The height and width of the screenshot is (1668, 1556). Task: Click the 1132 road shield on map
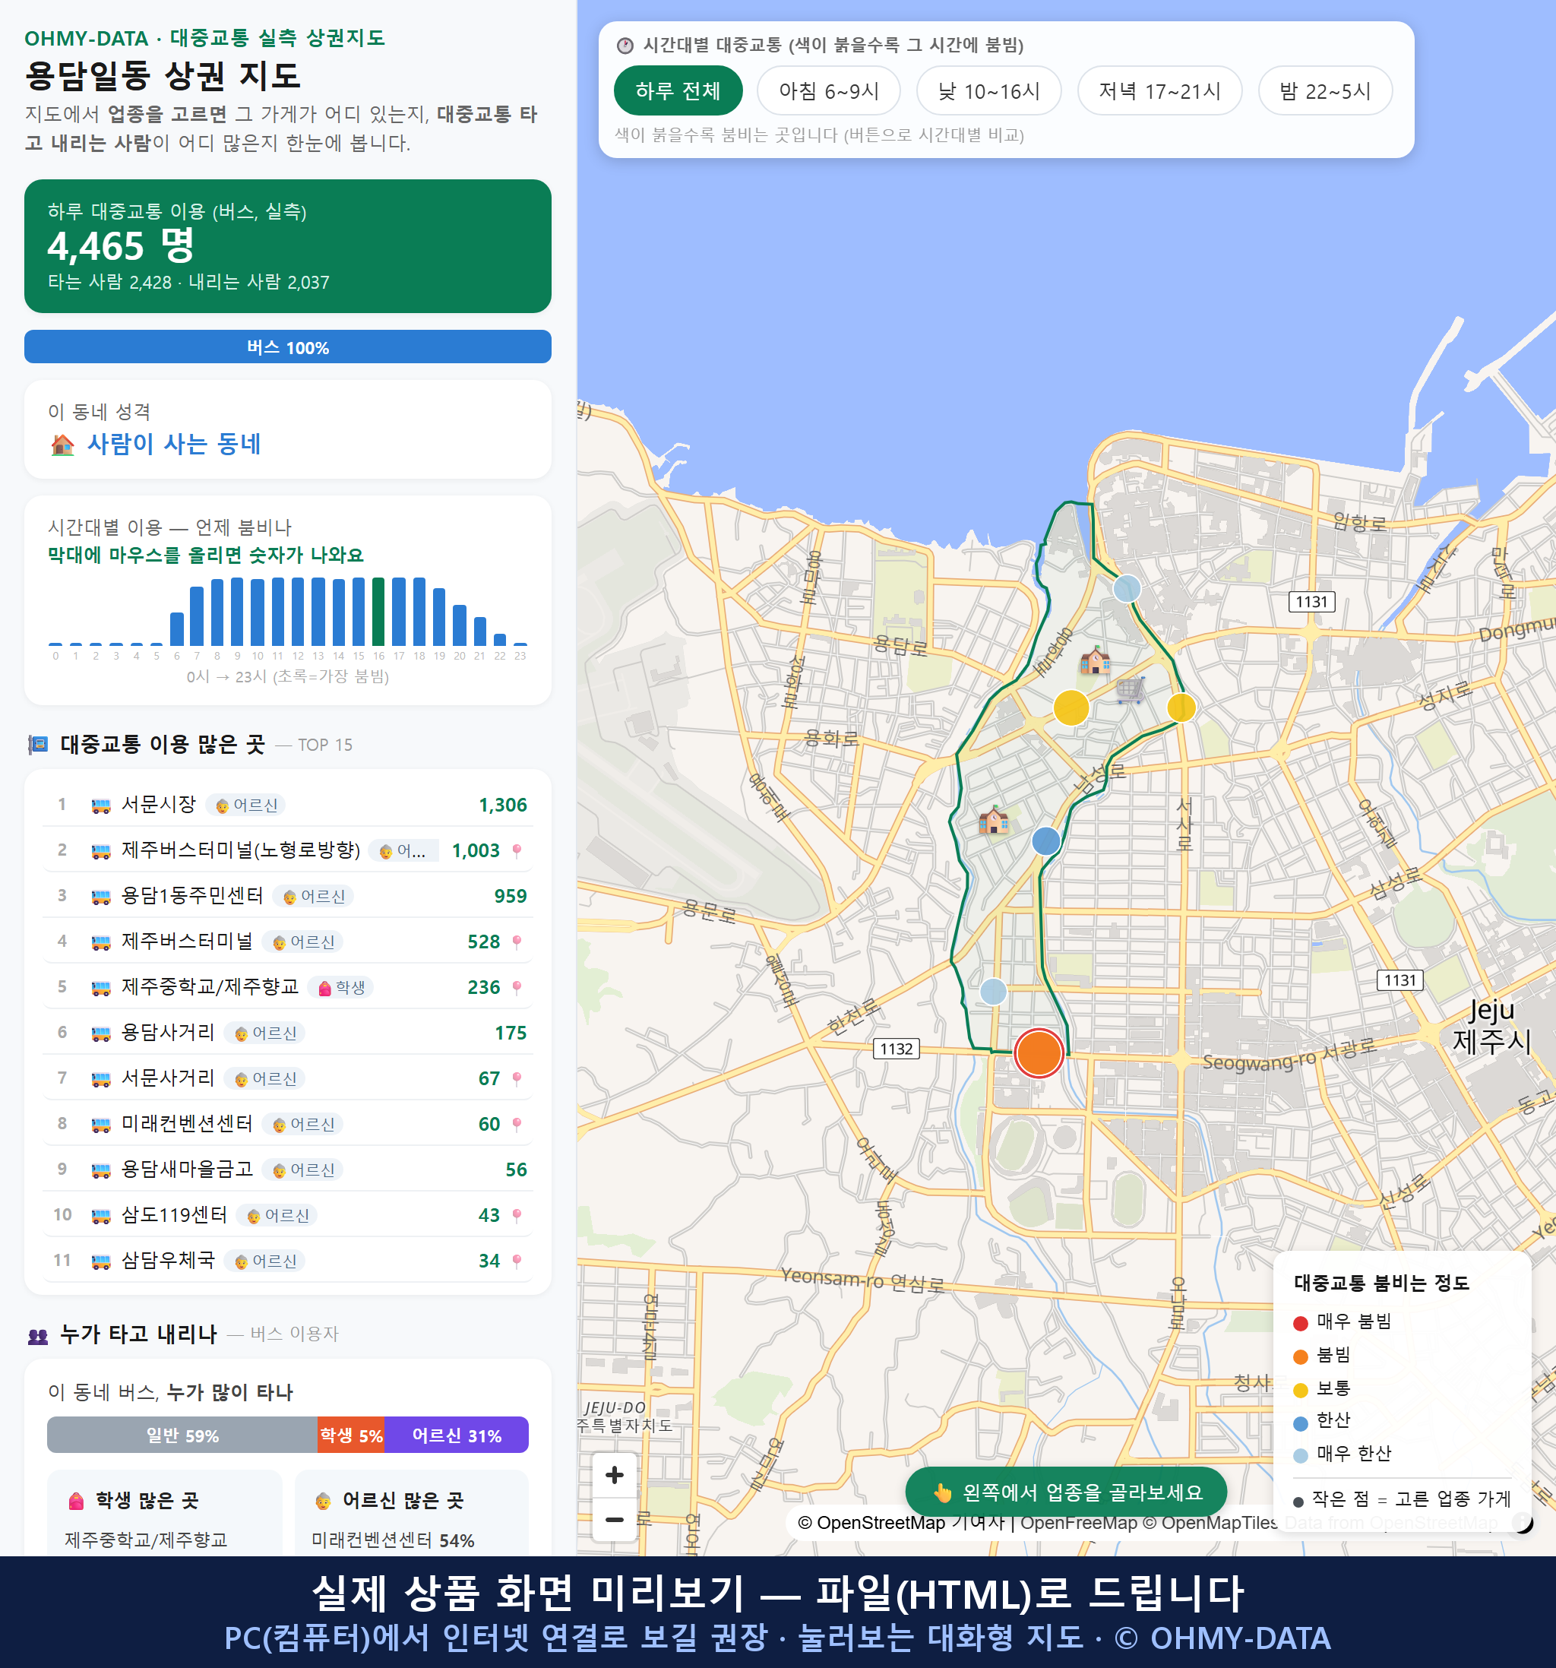tap(896, 1049)
